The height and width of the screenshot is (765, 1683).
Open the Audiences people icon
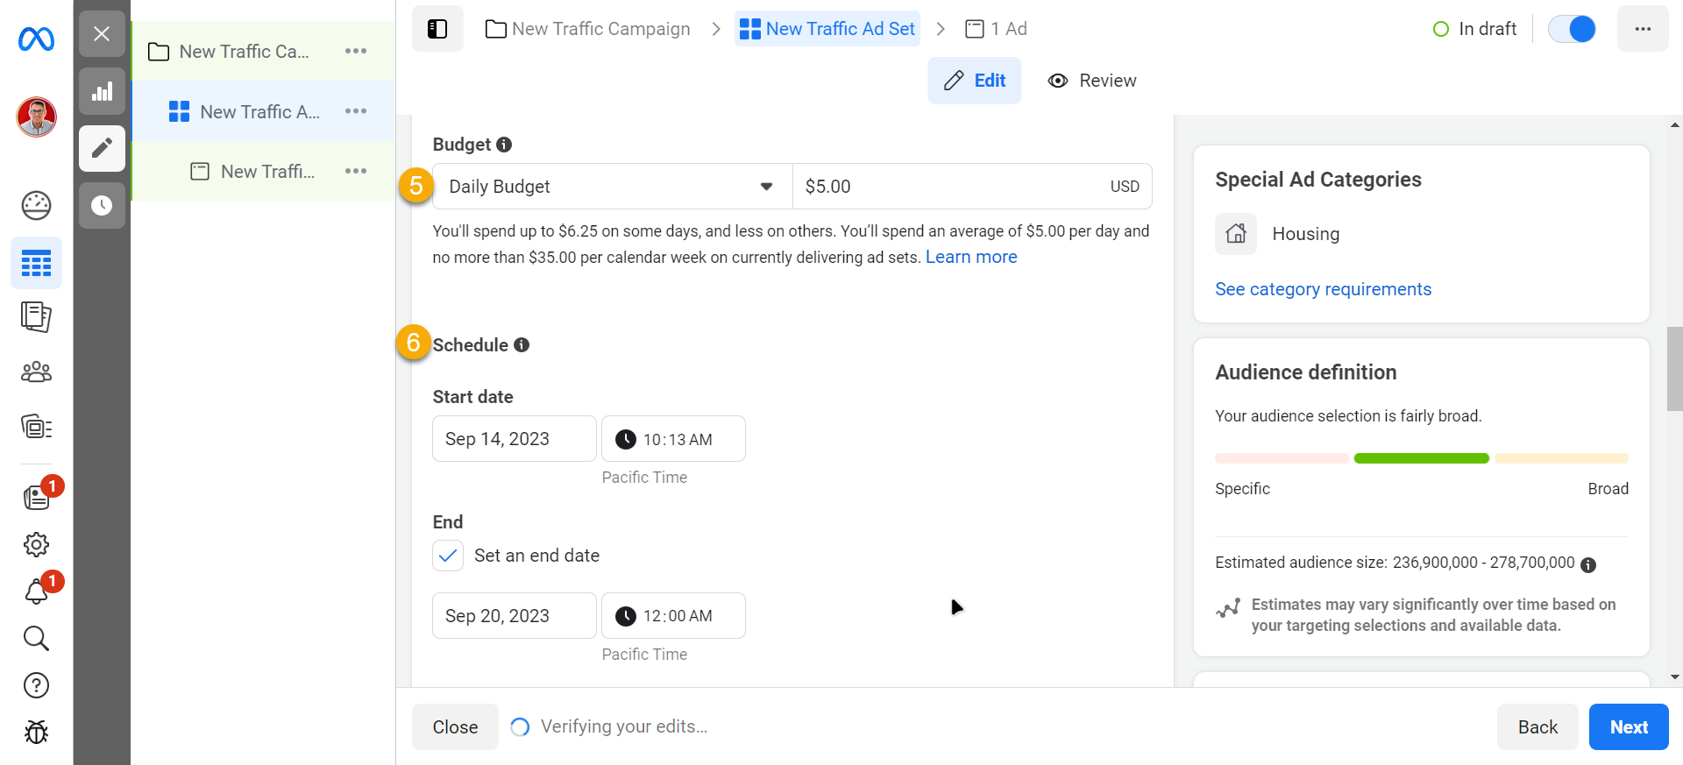36,372
